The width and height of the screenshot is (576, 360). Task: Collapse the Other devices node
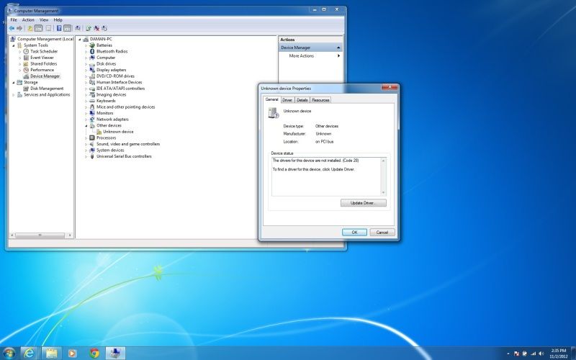pyautogui.click(x=86, y=125)
